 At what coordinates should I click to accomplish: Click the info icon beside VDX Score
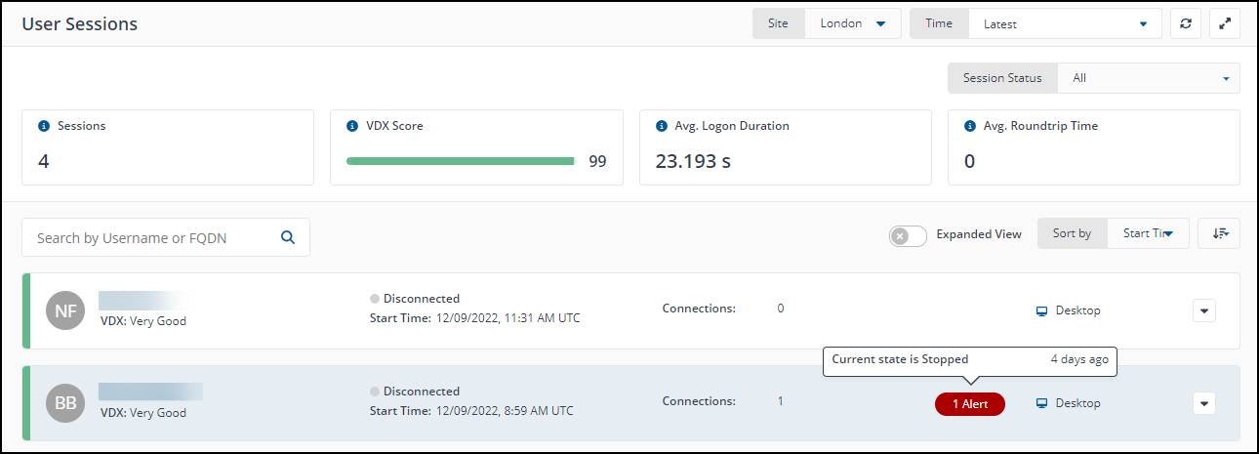pos(352,126)
